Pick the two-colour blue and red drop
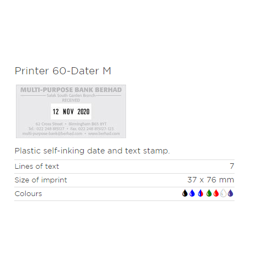 point(201,193)
